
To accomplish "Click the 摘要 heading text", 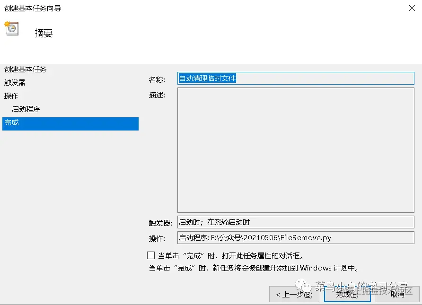I will click(x=44, y=33).
